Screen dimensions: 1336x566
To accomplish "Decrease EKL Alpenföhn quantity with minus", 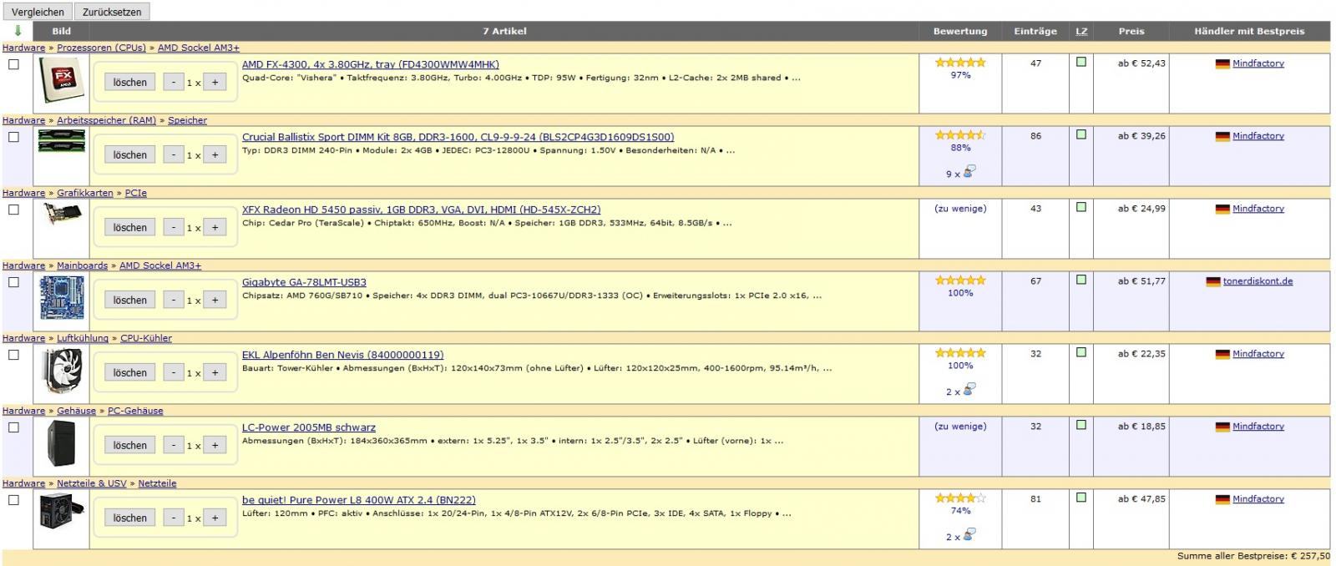I will (173, 373).
